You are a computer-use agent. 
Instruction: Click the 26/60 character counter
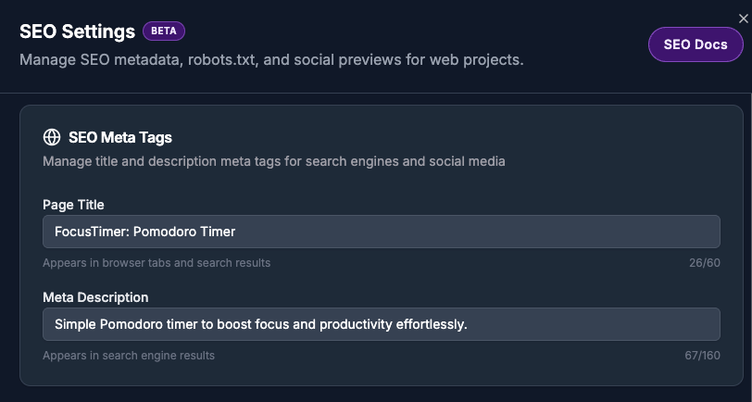(x=705, y=263)
